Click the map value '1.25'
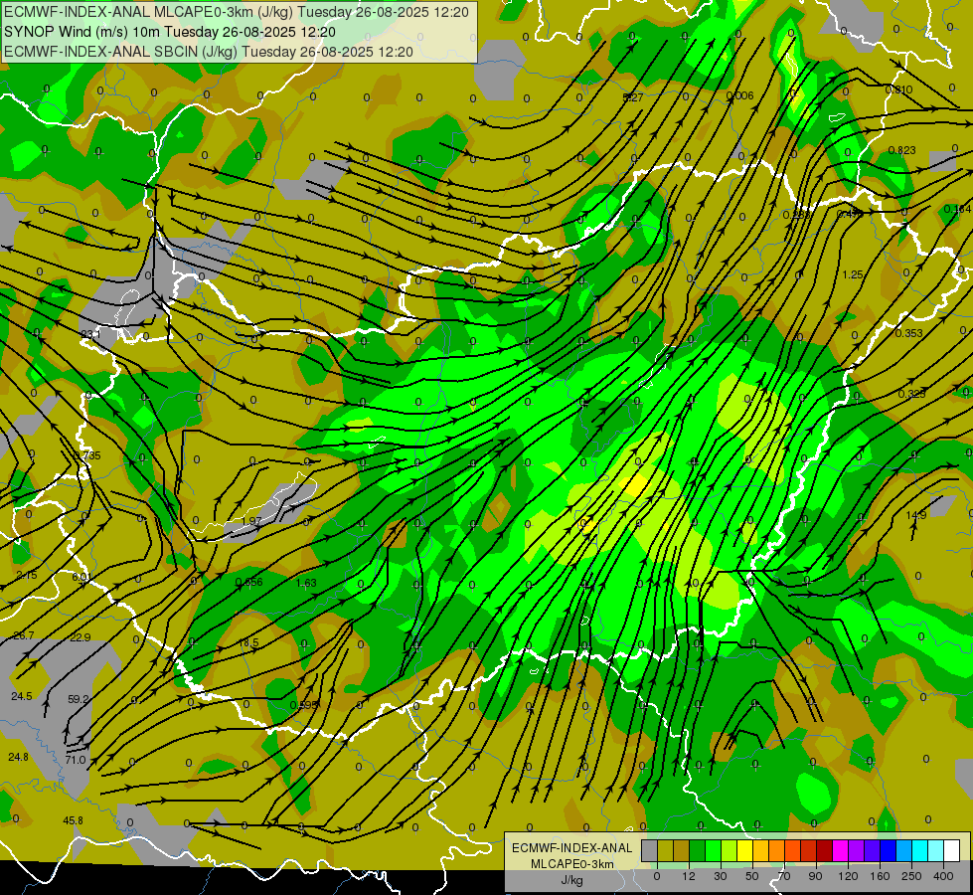Image resolution: width=973 pixels, height=895 pixels. [853, 274]
